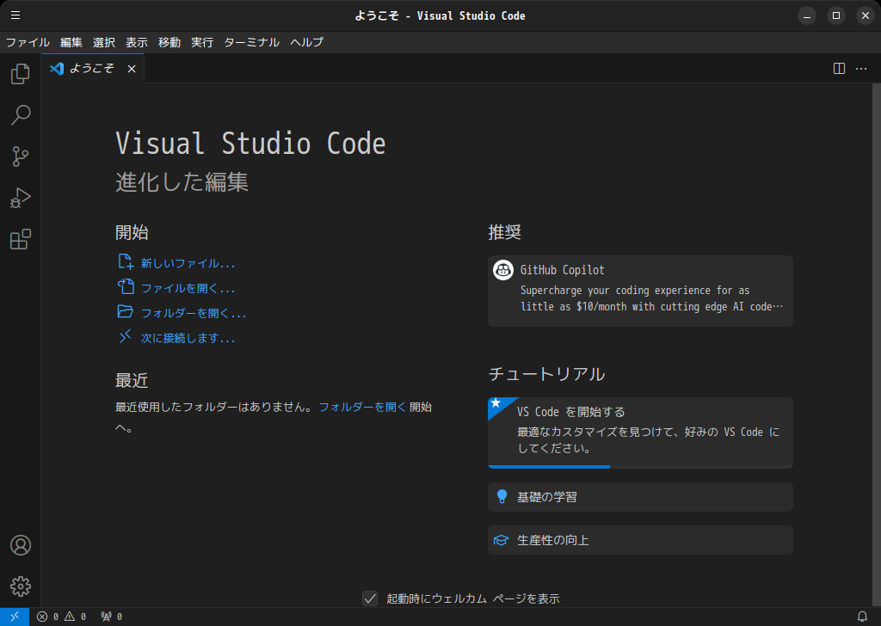The image size is (881, 626).
Task: Split the editor to the right
Action: tap(839, 69)
